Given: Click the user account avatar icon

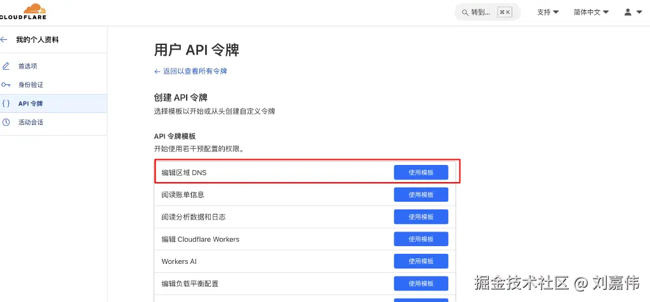Looking at the screenshot, I should [628, 13].
